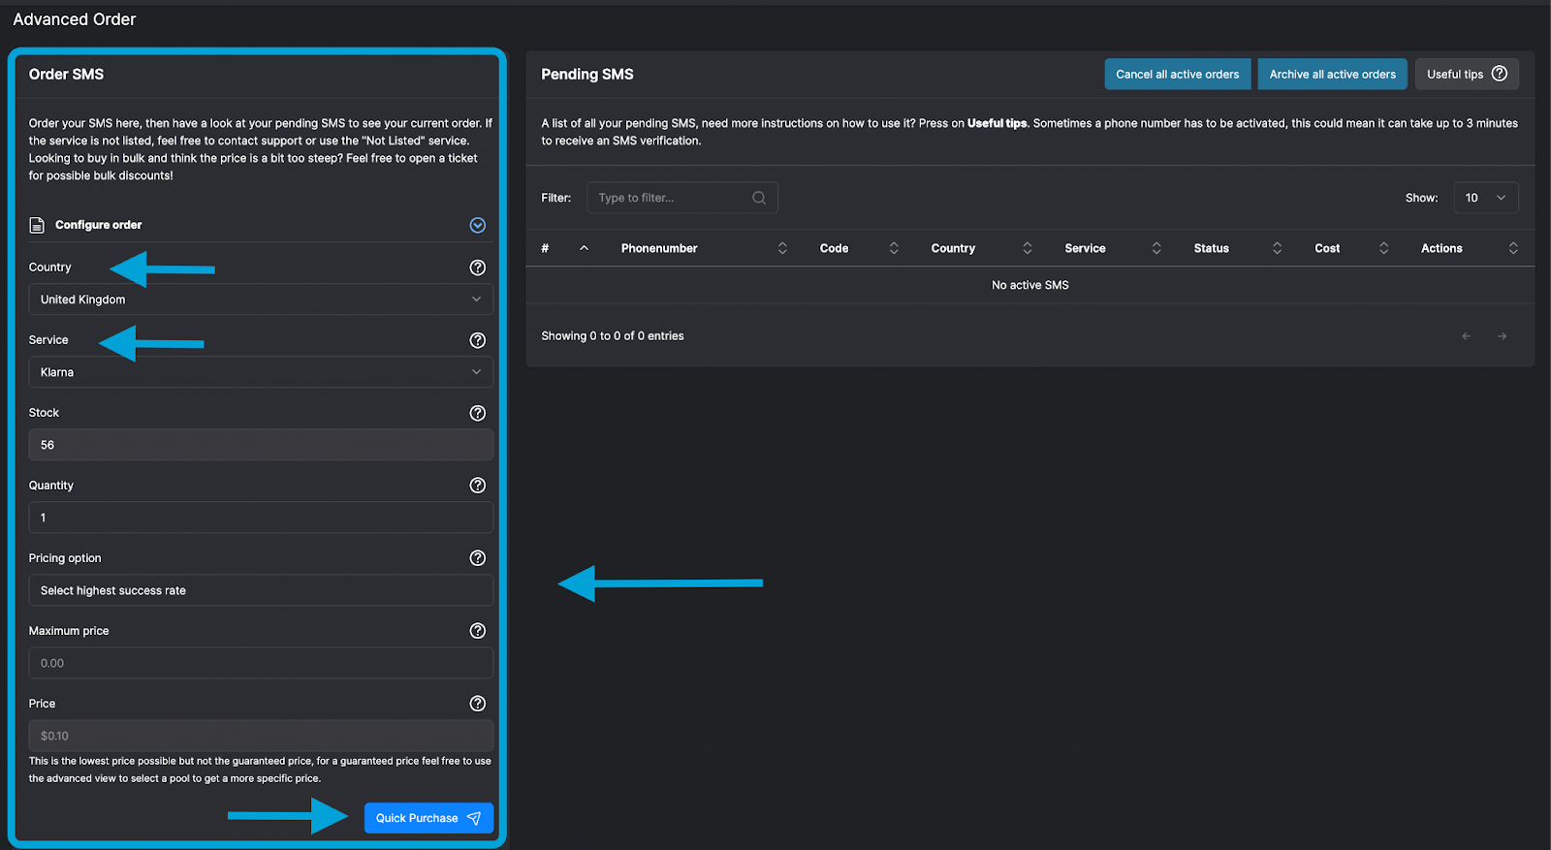Change the Show entries count dropdown

pos(1485,198)
